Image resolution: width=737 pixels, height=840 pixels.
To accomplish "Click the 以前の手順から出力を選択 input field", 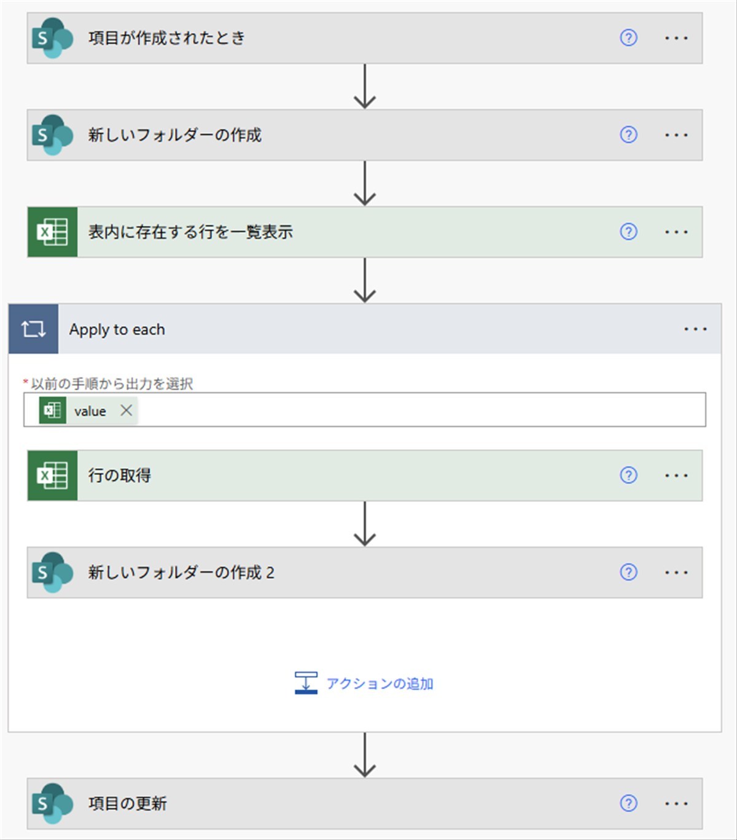I will coord(418,410).
